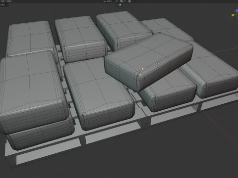Expand the arrow beside the colorful sphere icon
The image size is (238, 178).
point(118,5)
